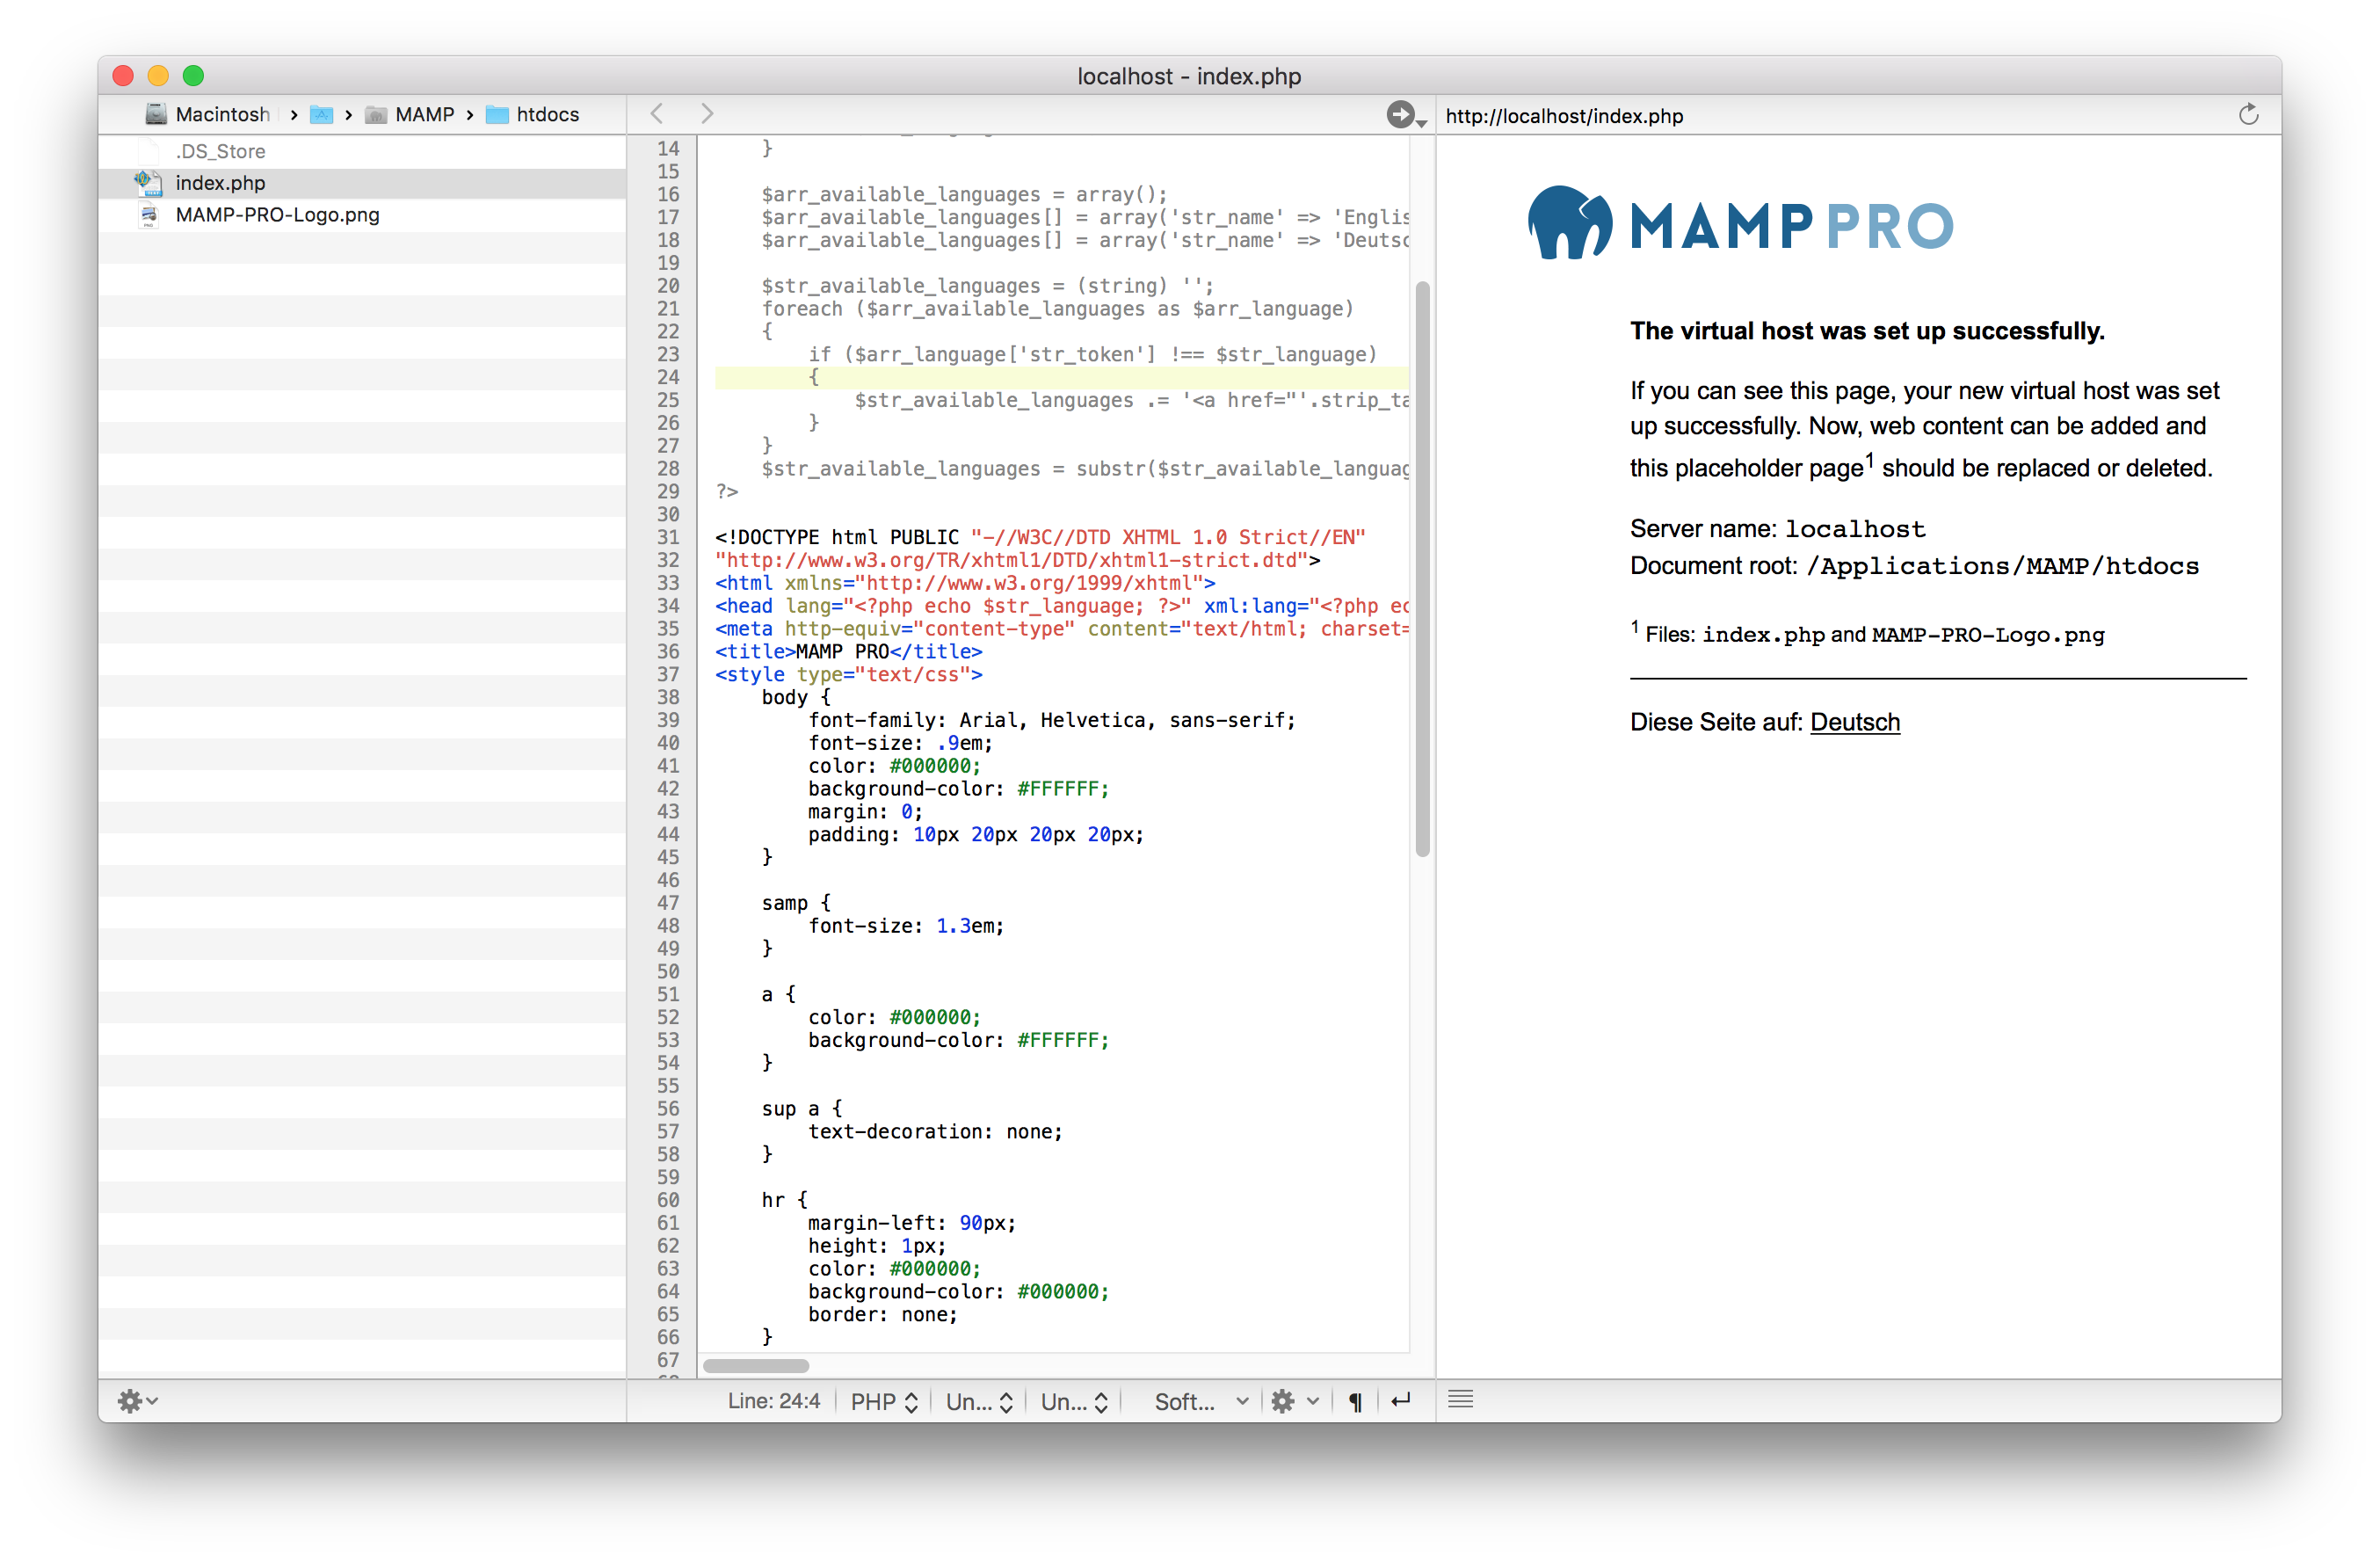The image size is (2380, 1563).
Task: Open the Soft... tabs dropdown
Action: pos(1201,1401)
